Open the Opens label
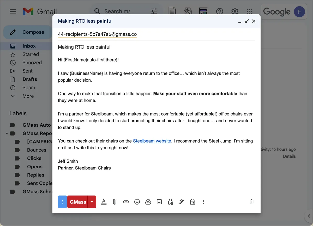This screenshot has height=226, width=313. [x=35, y=167]
